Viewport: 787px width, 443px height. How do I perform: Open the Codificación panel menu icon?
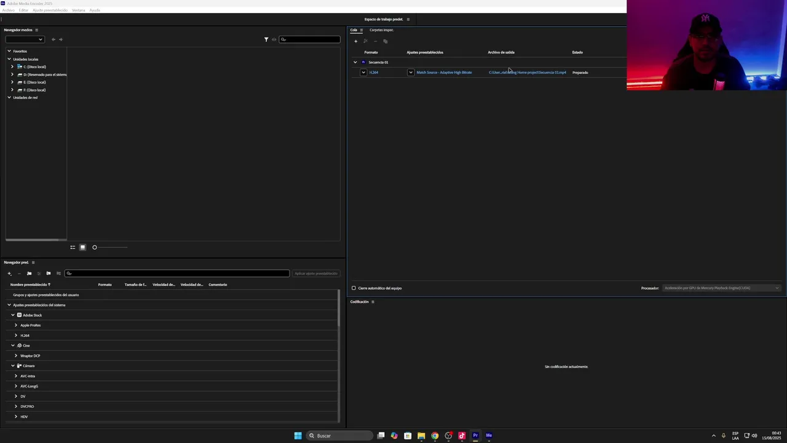tap(373, 302)
